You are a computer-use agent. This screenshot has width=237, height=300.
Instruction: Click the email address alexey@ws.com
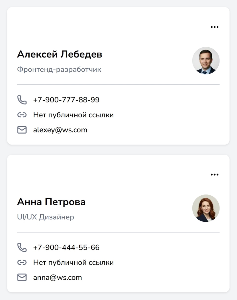coord(60,130)
